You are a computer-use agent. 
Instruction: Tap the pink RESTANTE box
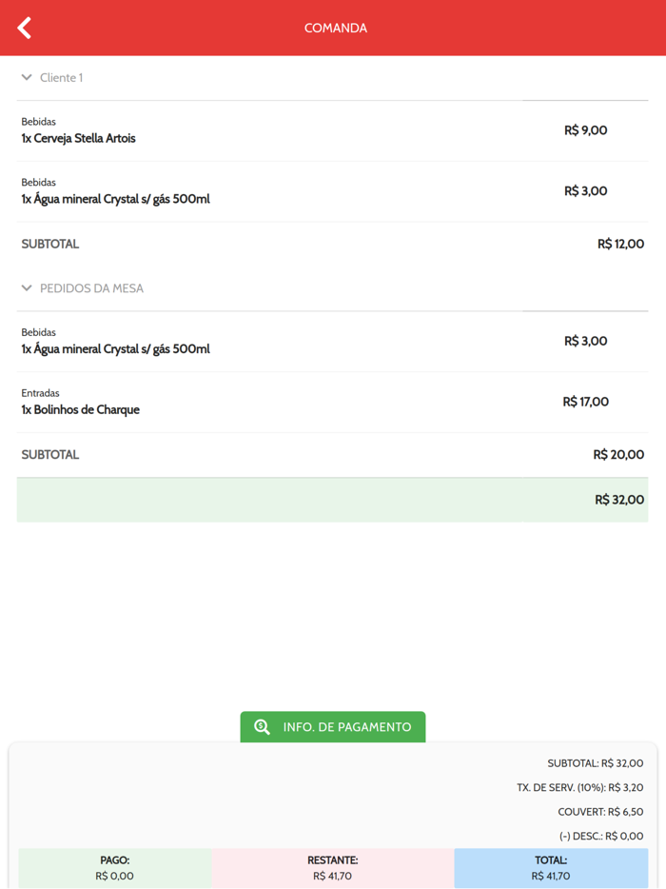point(333,868)
